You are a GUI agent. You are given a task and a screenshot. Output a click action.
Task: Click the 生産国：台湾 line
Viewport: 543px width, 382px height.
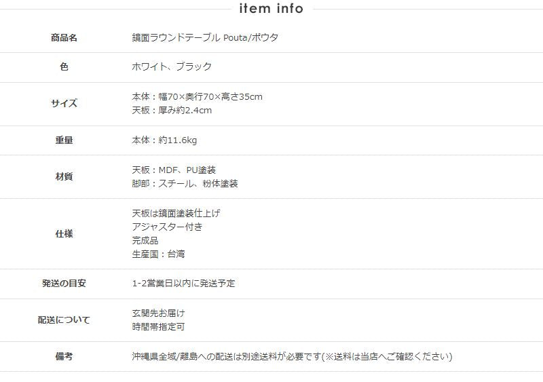click(x=158, y=254)
